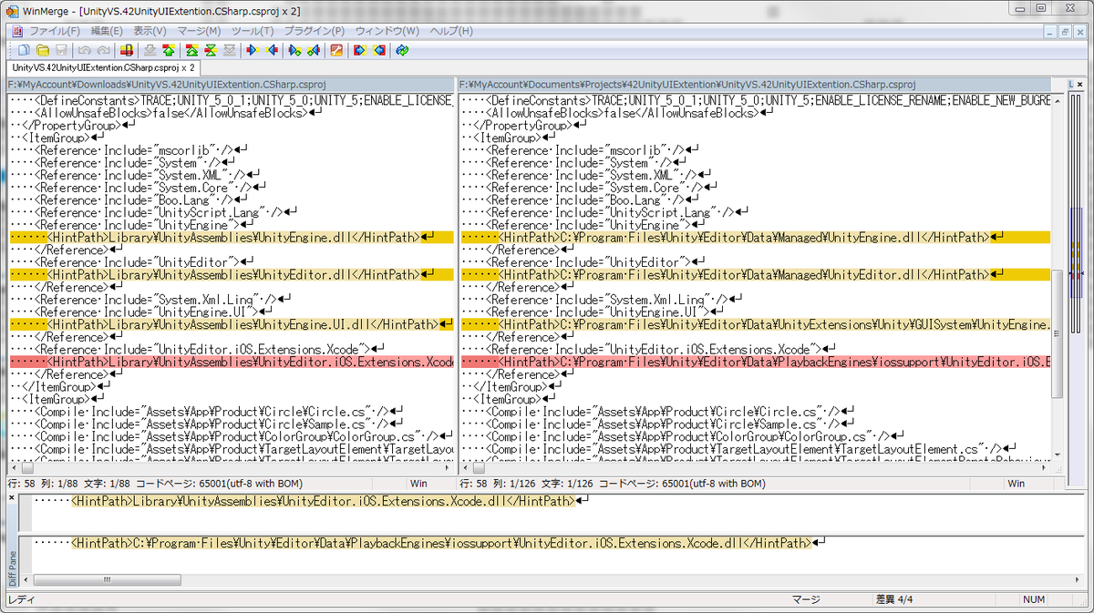Click the left pane horizontal scrollbar
The height and width of the screenshot is (613, 1094).
[231, 469]
